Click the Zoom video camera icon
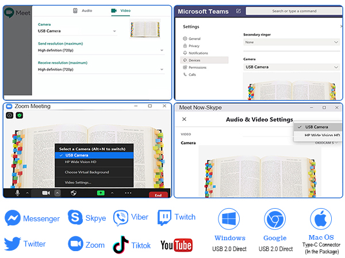The image size is (345, 258). (x=46, y=194)
